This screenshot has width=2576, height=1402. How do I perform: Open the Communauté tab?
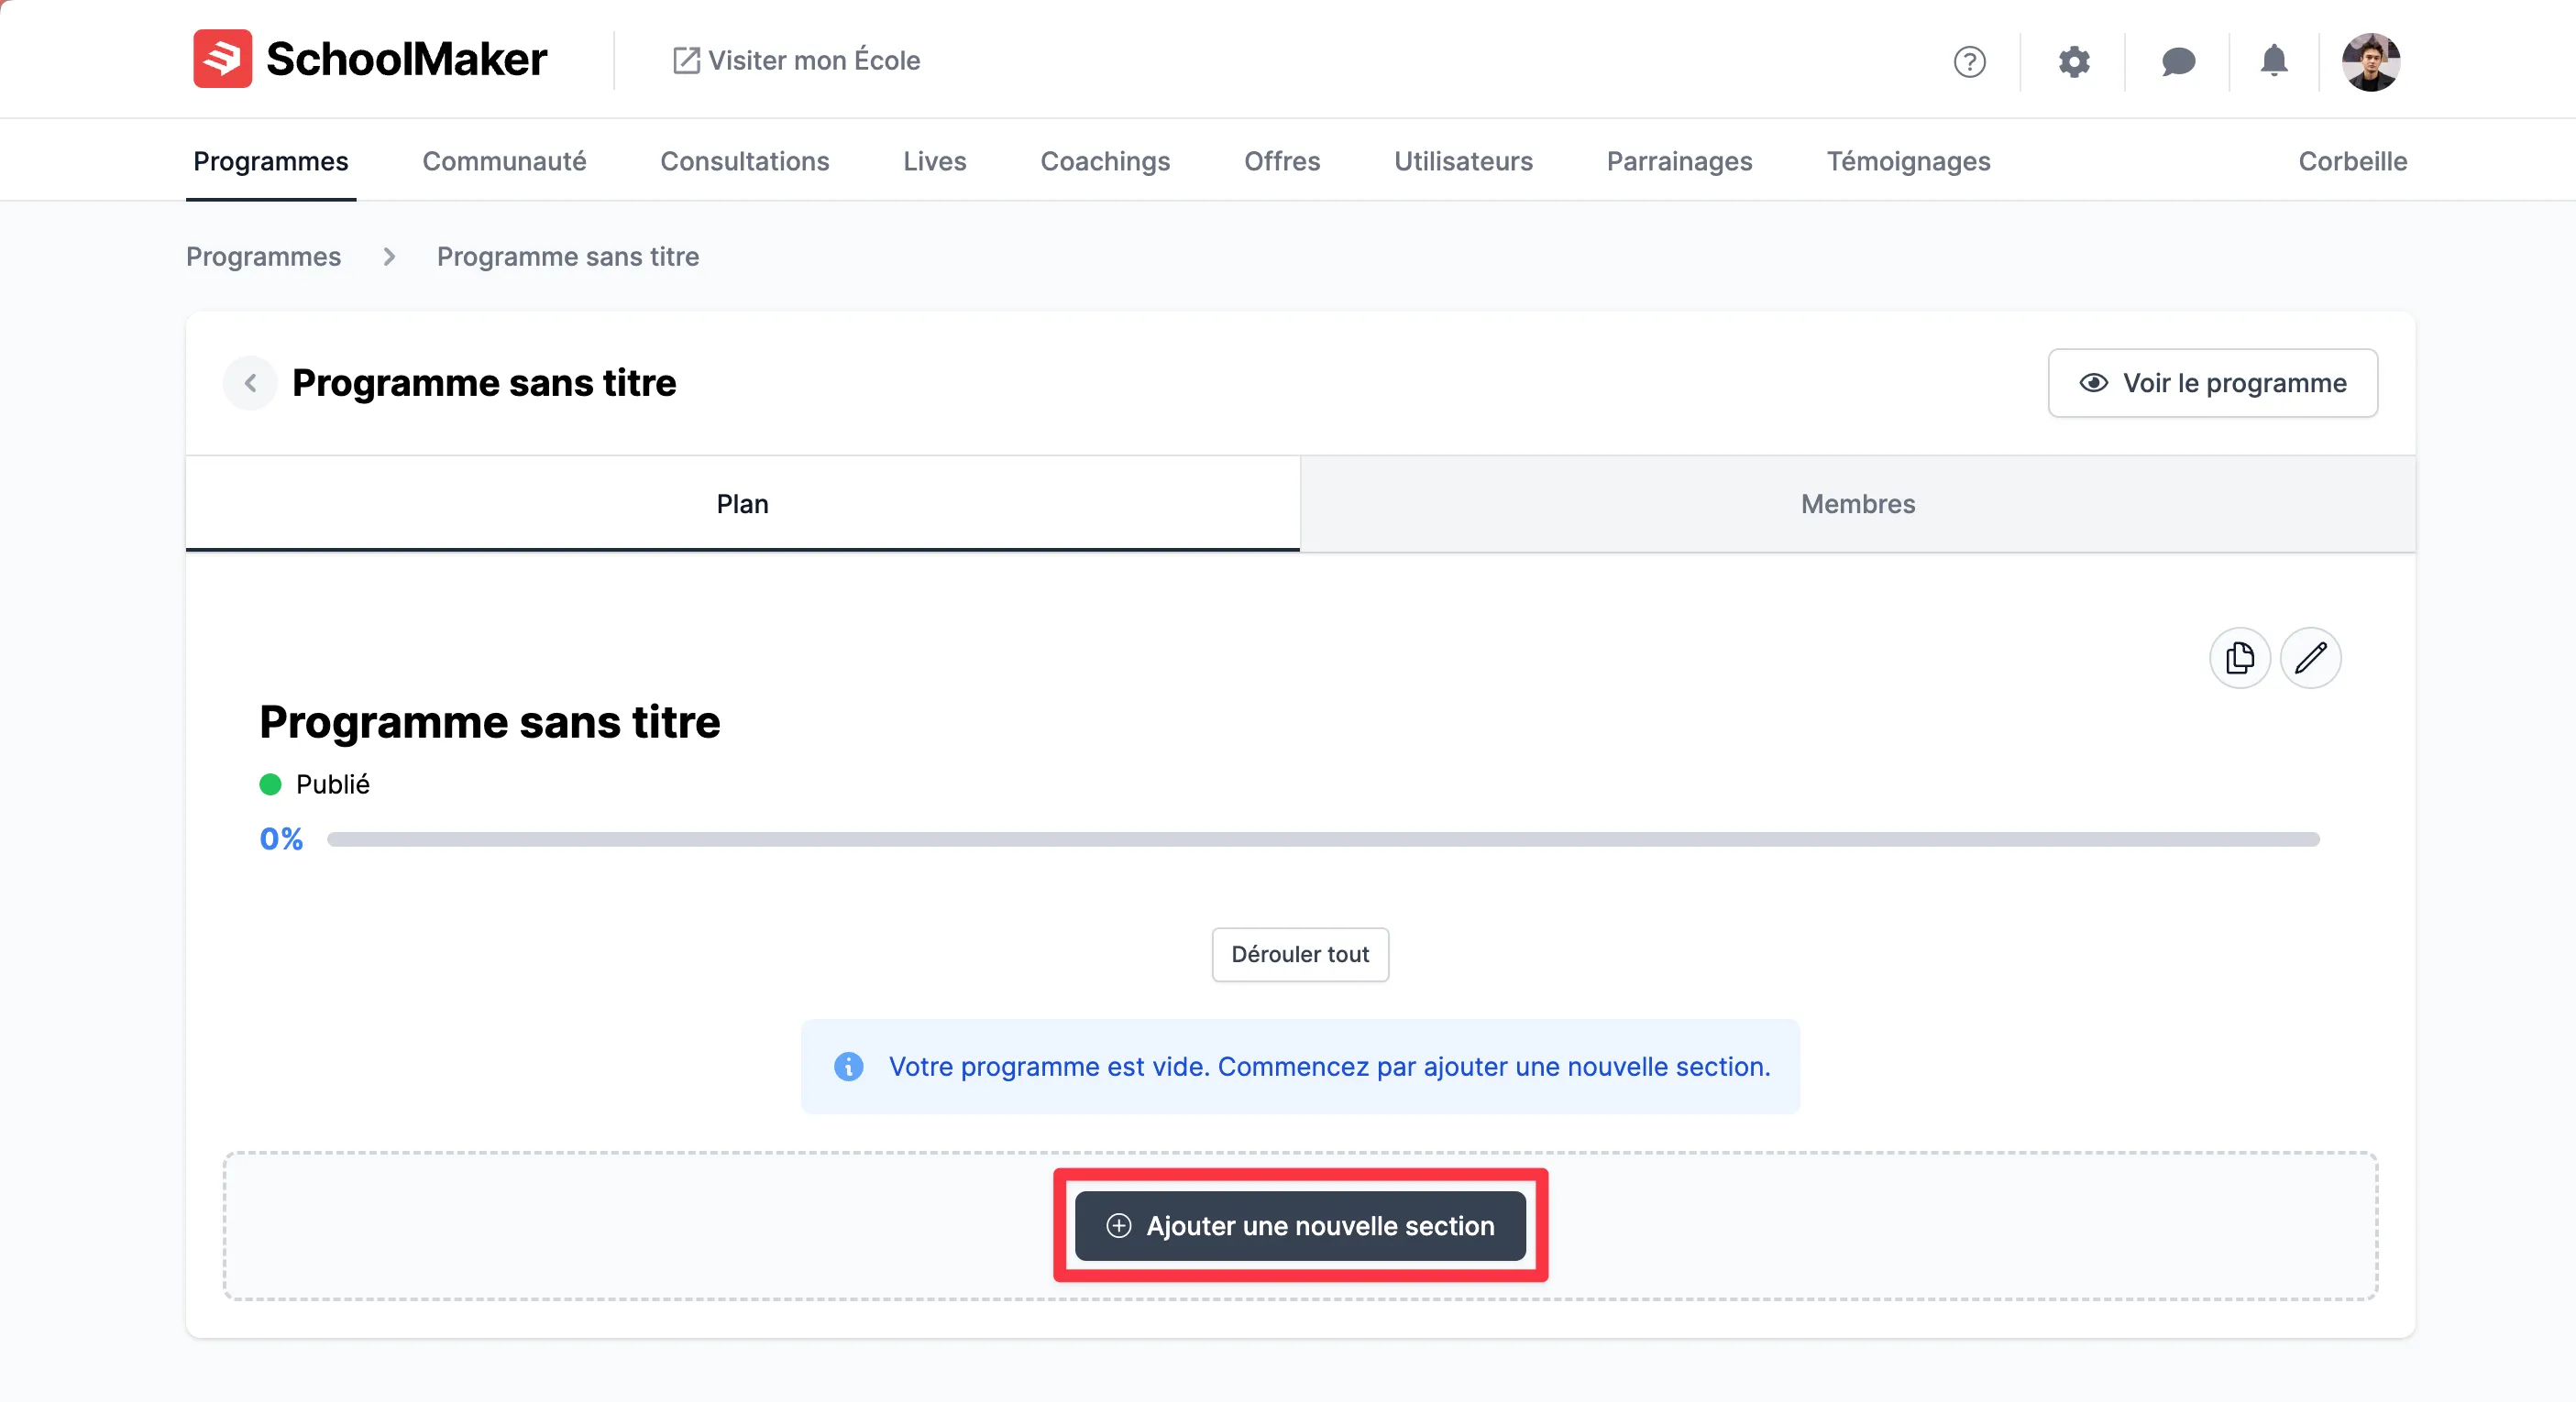click(504, 162)
